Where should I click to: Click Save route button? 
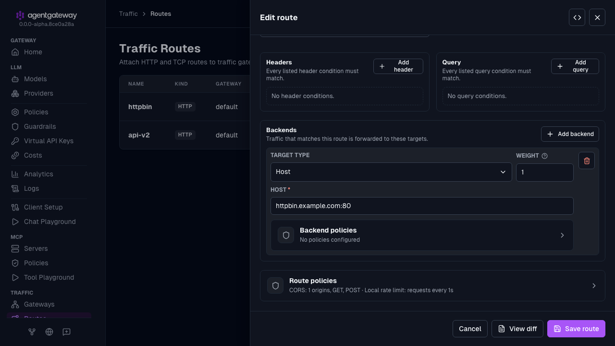tap(576, 329)
